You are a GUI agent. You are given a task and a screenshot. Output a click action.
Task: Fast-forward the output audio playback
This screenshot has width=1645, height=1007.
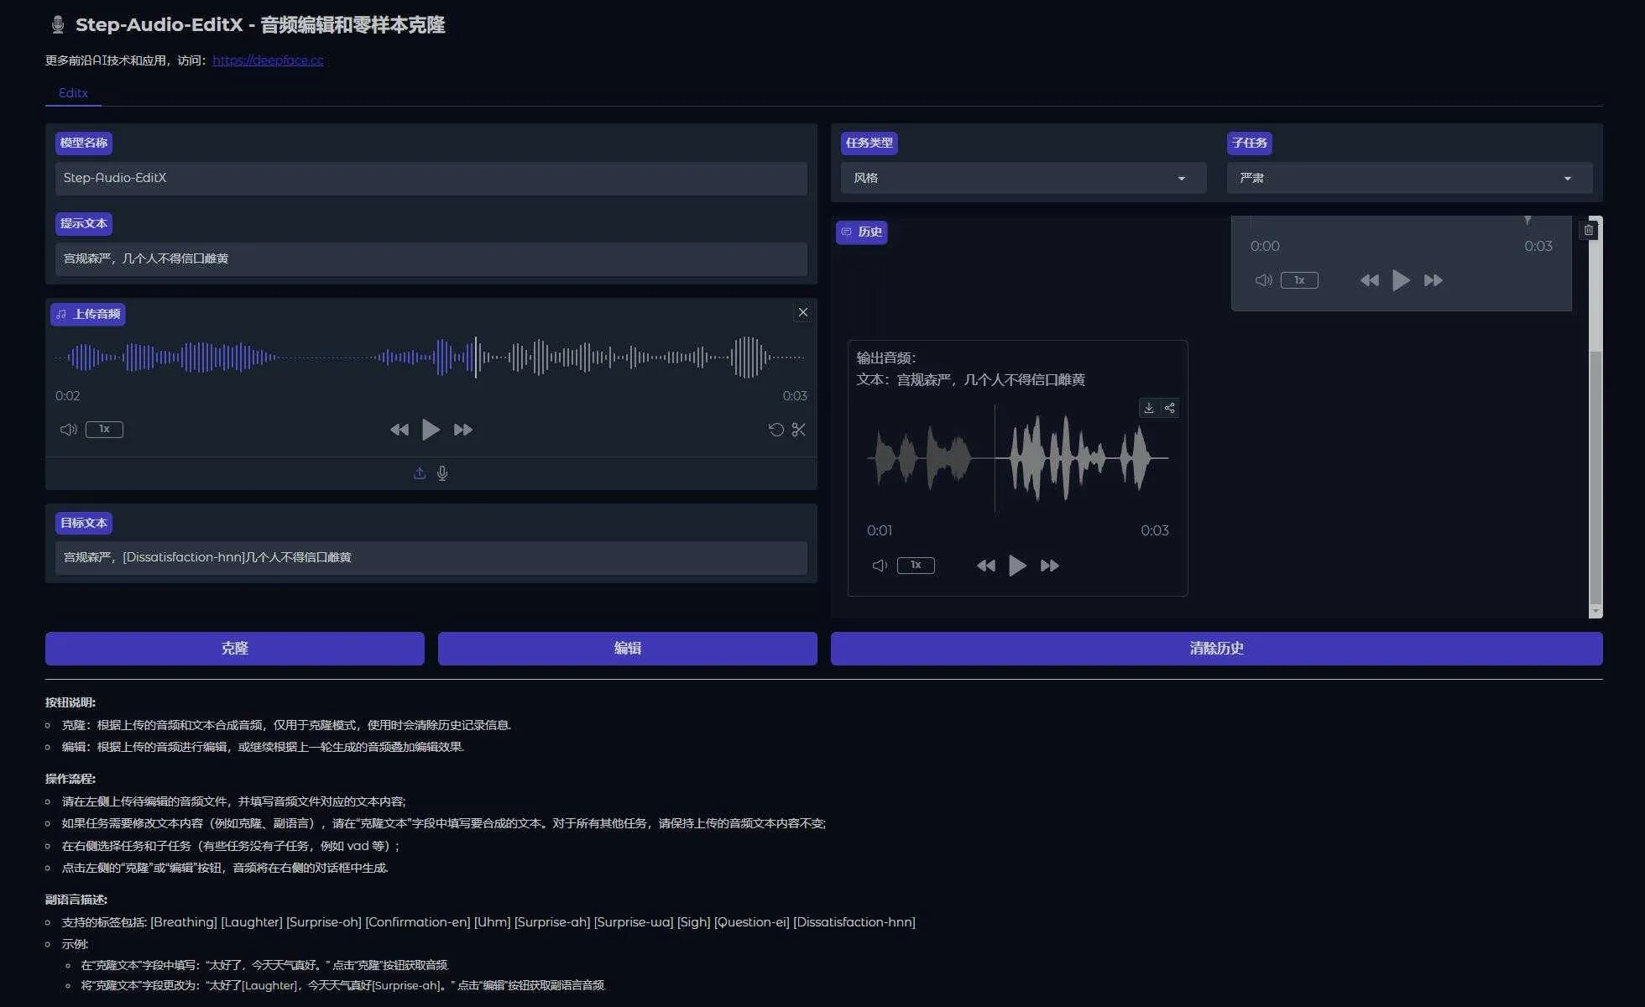[1050, 565]
